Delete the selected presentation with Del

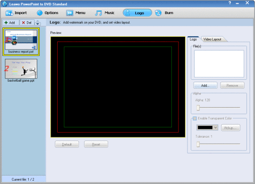[x=27, y=23]
